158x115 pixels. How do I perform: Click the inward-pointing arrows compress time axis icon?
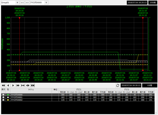pyautogui.click(x=23, y=86)
